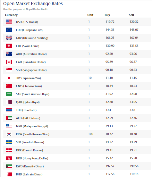152x177 pixels.
Task: Click the Qatar flag icon
Action: click(9, 102)
